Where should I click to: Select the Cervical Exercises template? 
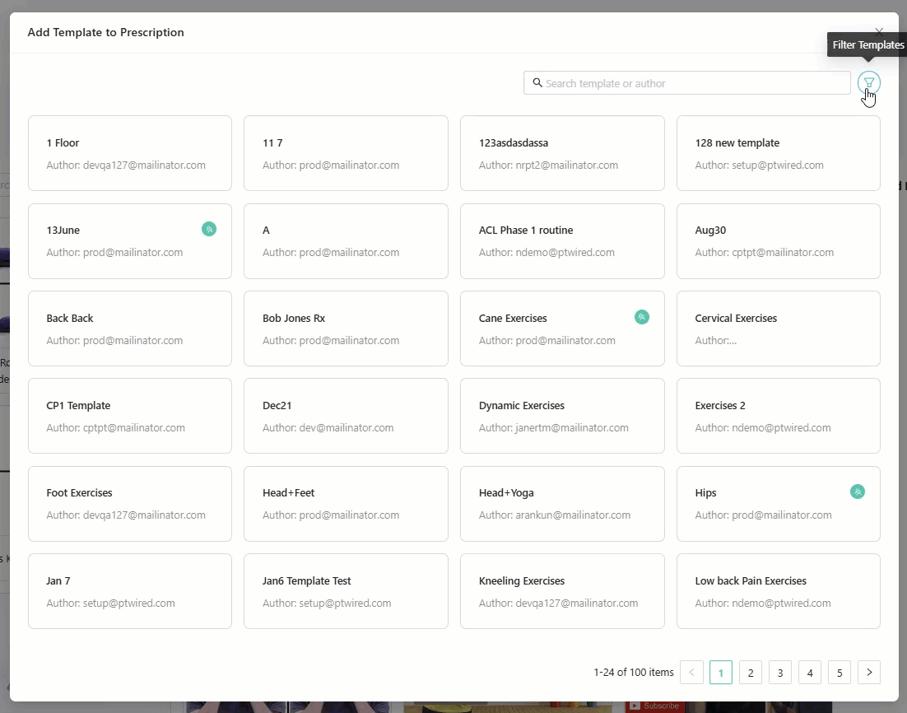point(778,328)
